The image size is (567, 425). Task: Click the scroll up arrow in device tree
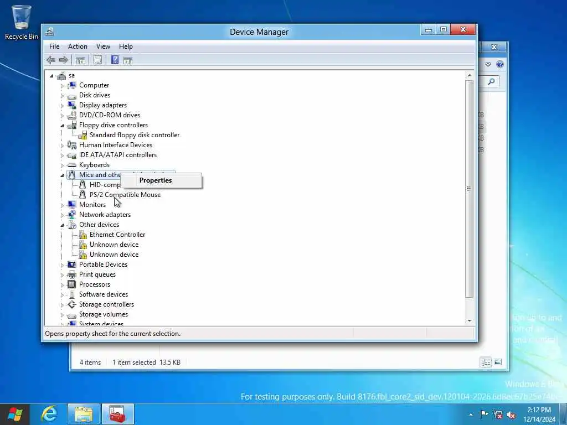pos(470,75)
